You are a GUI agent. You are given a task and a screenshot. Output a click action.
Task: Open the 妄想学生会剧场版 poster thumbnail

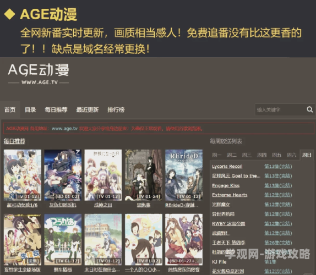(x=23, y=240)
